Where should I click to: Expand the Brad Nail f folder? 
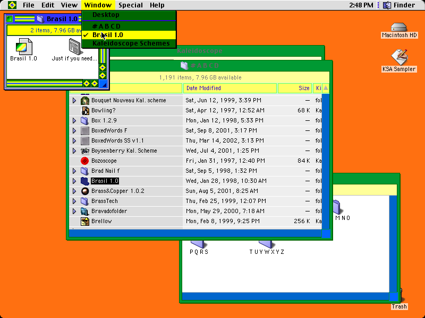tap(74, 171)
